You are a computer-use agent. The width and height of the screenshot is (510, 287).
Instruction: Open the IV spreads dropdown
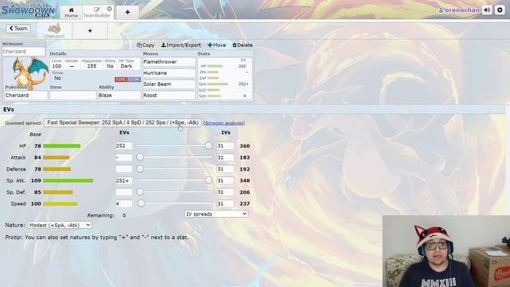pyautogui.click(x=216, y=214)
